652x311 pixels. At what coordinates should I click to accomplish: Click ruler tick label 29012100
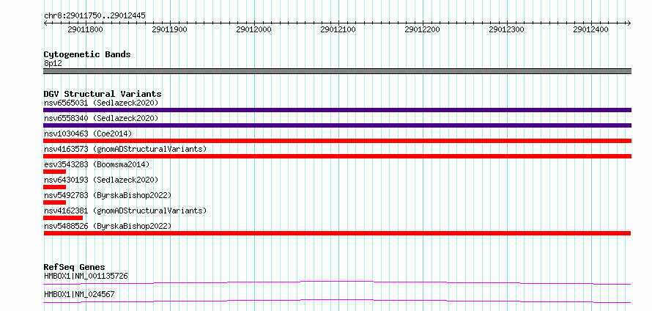(x=338, y=29)
